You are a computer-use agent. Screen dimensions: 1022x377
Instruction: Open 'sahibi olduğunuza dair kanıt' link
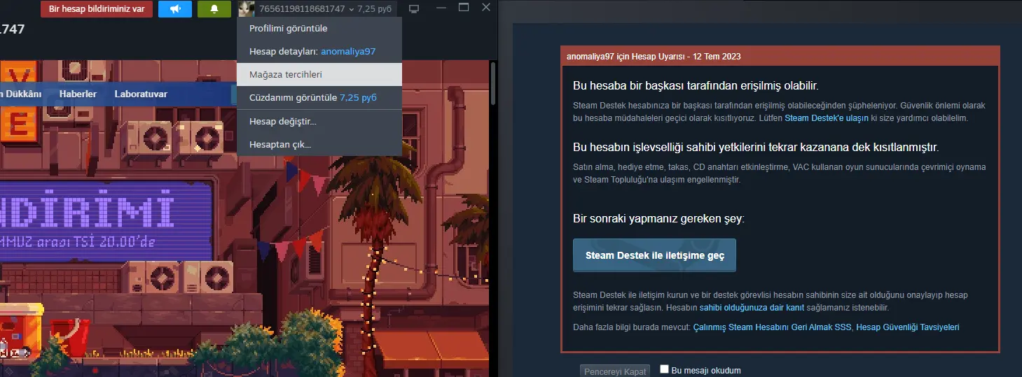(750, 308)
